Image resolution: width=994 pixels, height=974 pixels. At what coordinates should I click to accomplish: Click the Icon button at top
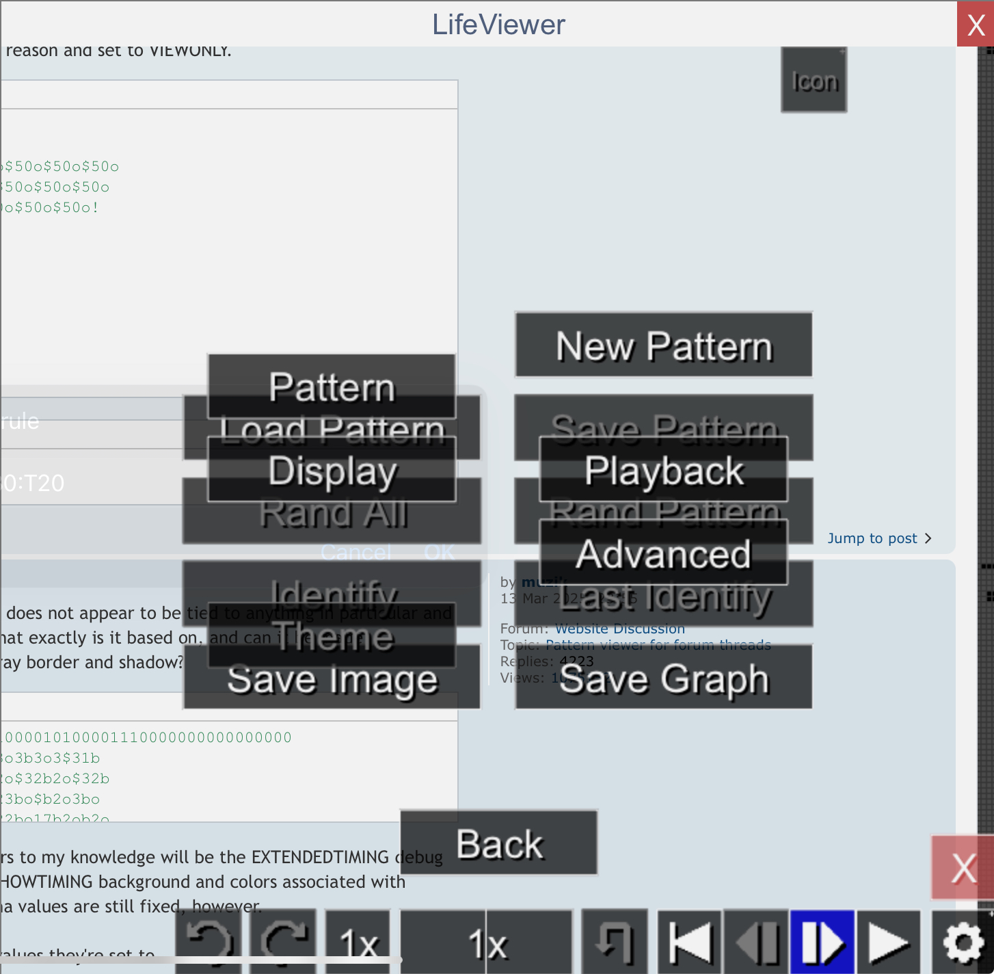(814, 80)
